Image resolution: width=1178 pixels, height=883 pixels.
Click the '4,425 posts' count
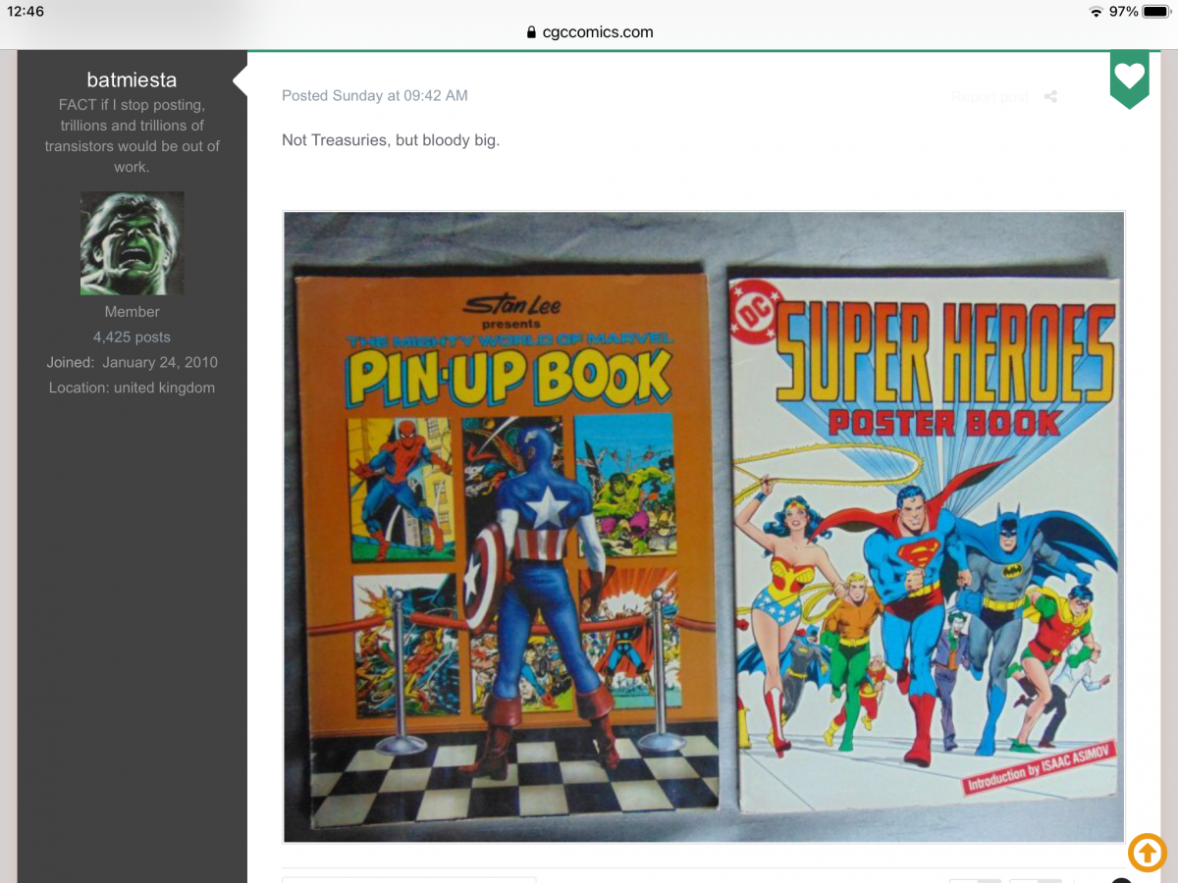(132, 337)
